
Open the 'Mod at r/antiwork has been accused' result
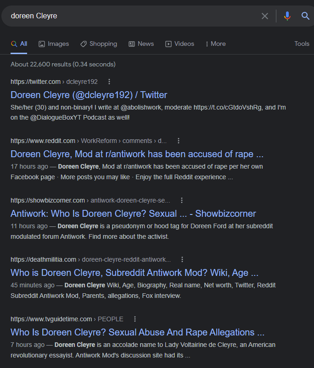tap(137, 154)
